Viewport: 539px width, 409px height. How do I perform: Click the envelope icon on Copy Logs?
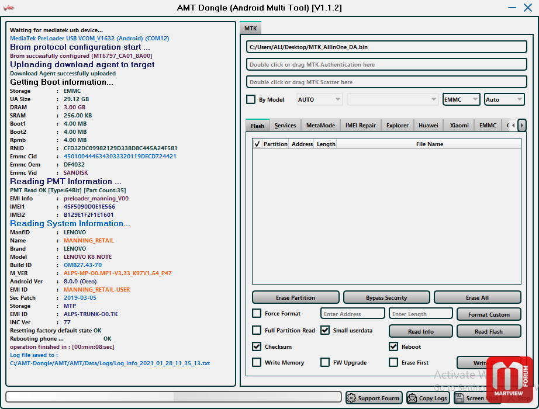[413, 398]
